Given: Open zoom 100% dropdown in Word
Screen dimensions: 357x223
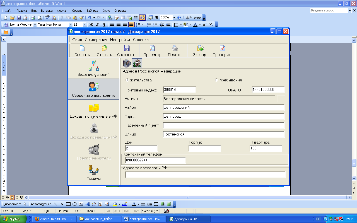Looking at the screenshot, I should pos(174,18).
